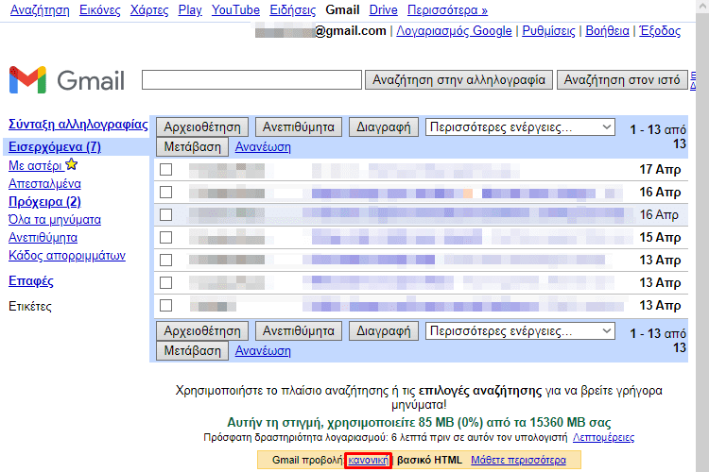Open the Μάθετε περισσότερα link
This screenshot has height=472, width=709.
click(x=518, y=461)
